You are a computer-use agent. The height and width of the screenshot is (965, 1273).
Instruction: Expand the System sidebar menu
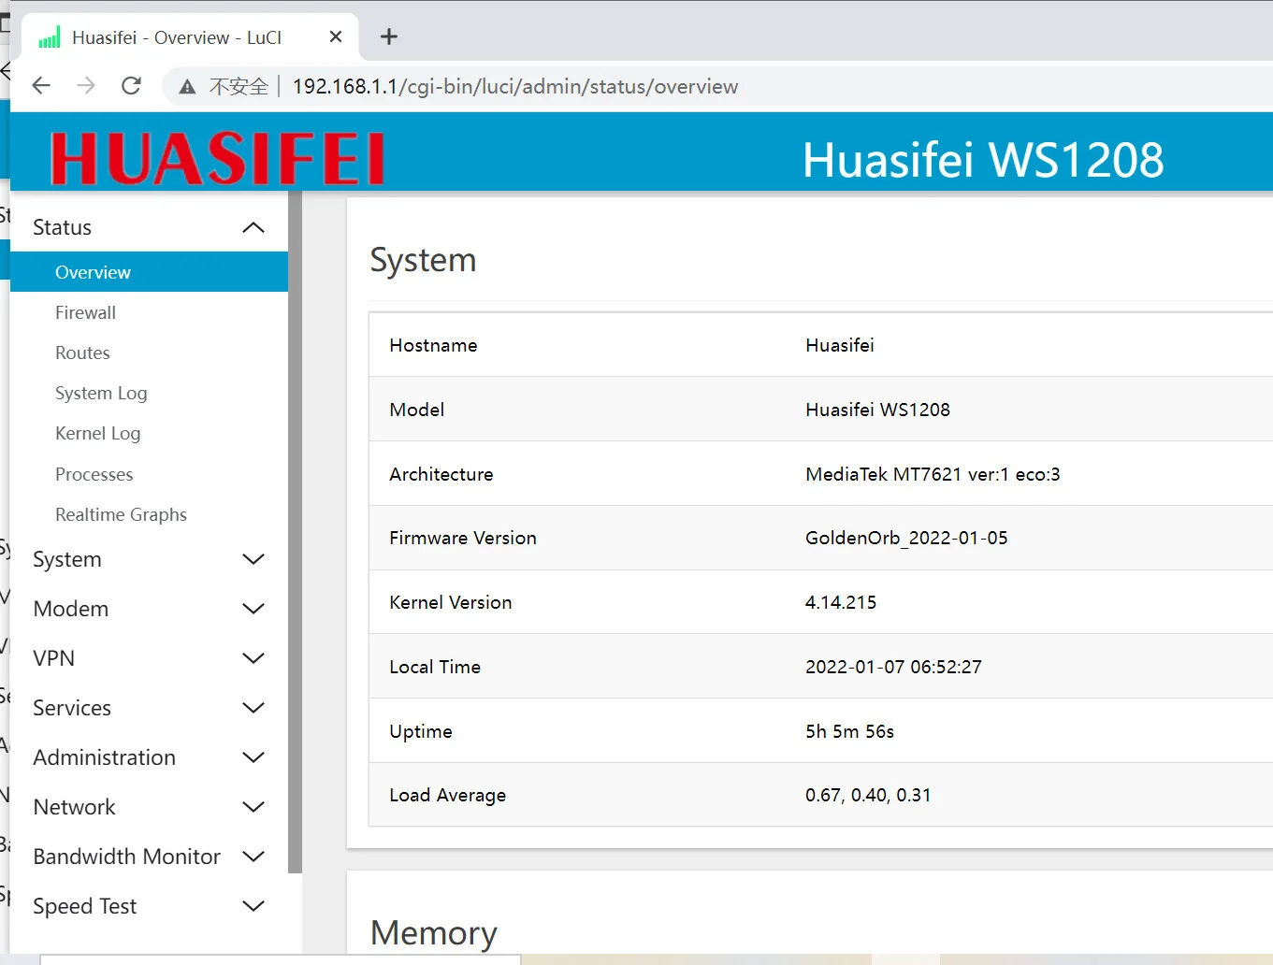[253, 559]
